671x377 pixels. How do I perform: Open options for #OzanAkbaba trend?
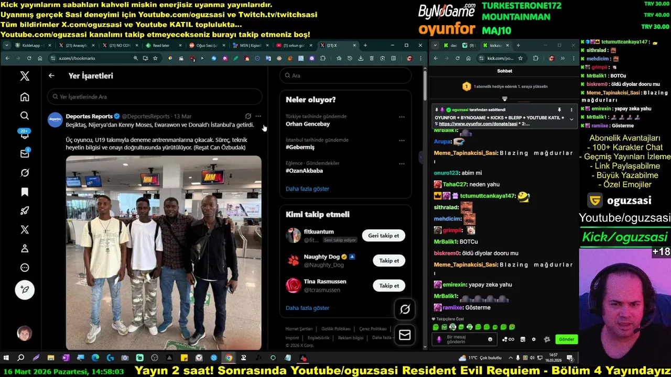(x=402, y=164)
